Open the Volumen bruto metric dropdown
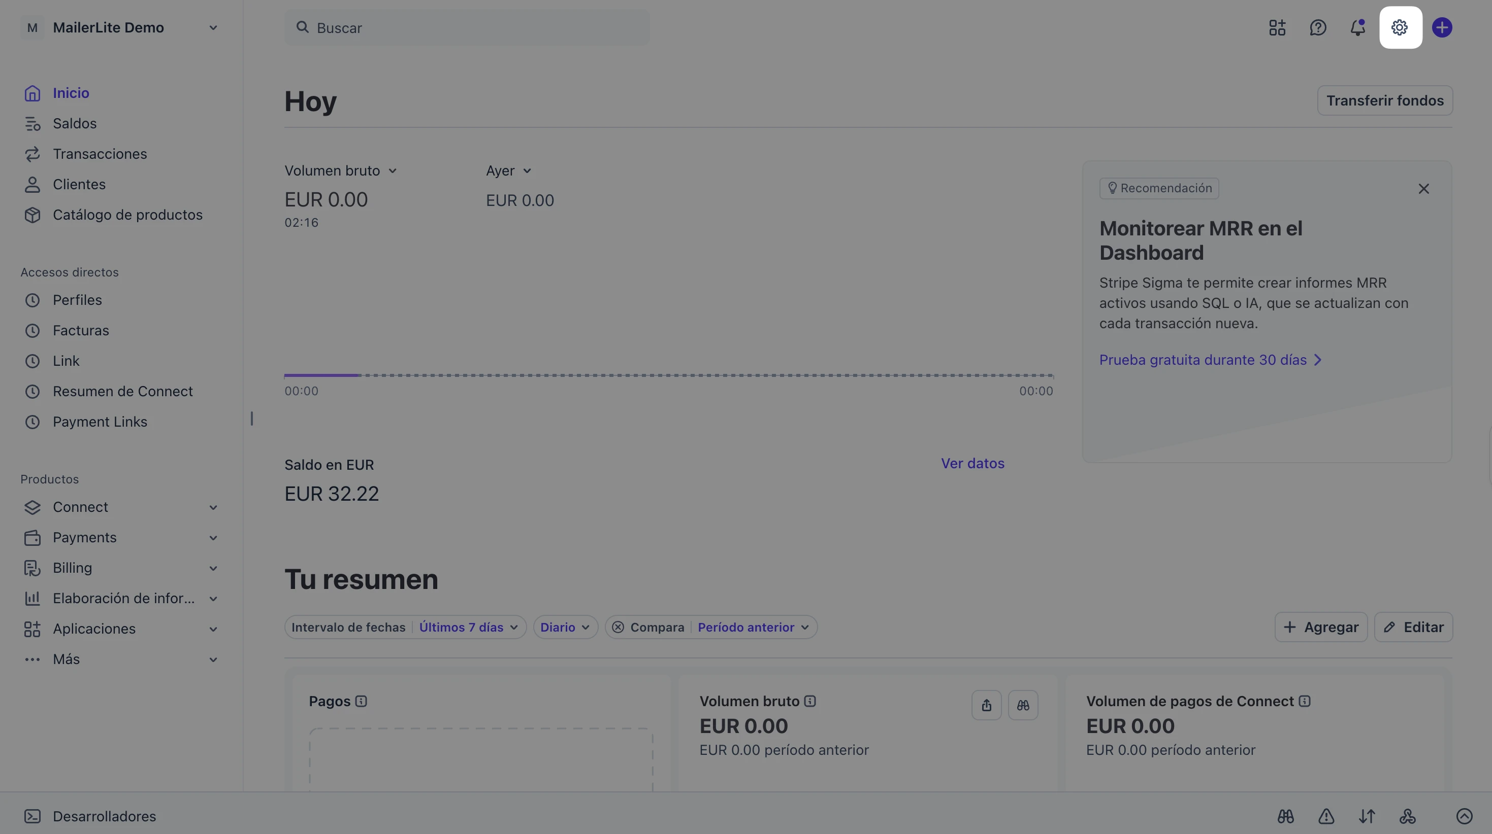 (341, 171)
